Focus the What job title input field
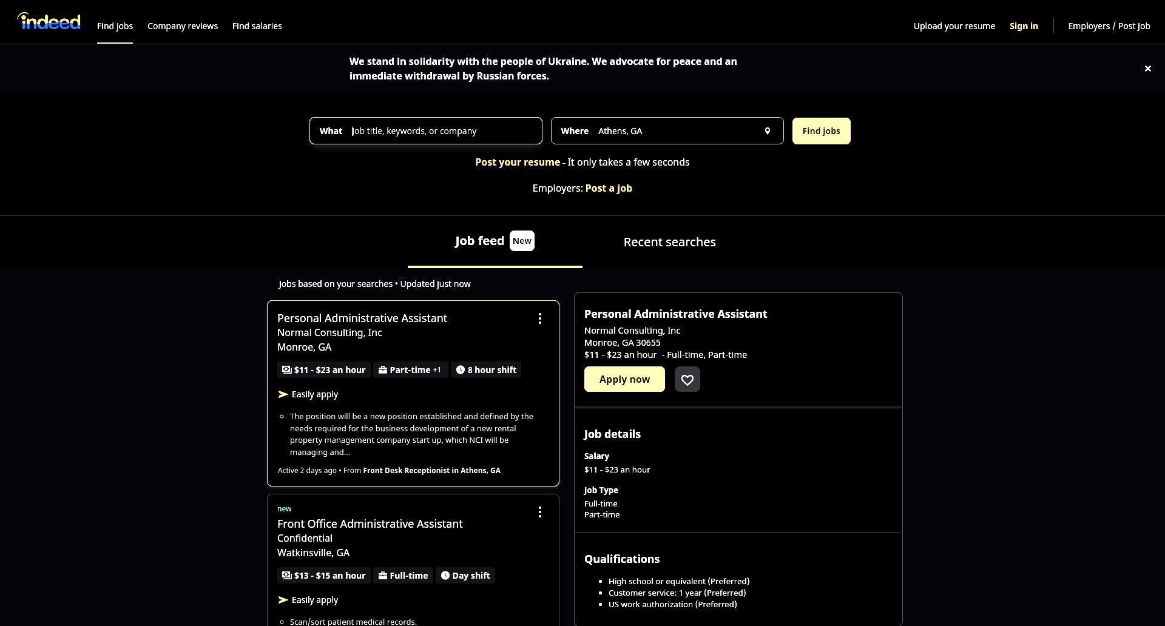Viewport: 1165px width, 626px height. point(425,131)
